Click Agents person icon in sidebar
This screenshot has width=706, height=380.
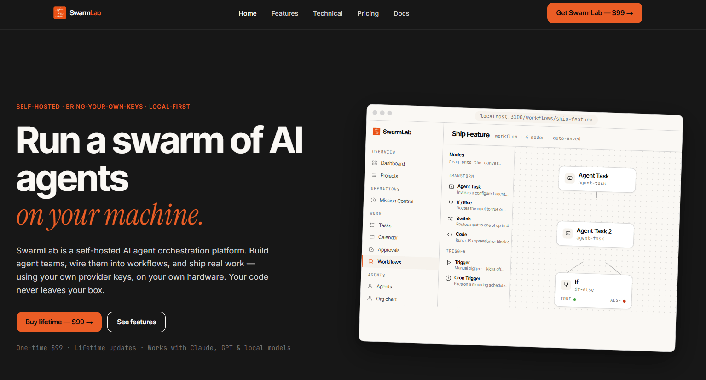[x=370, y=286]
